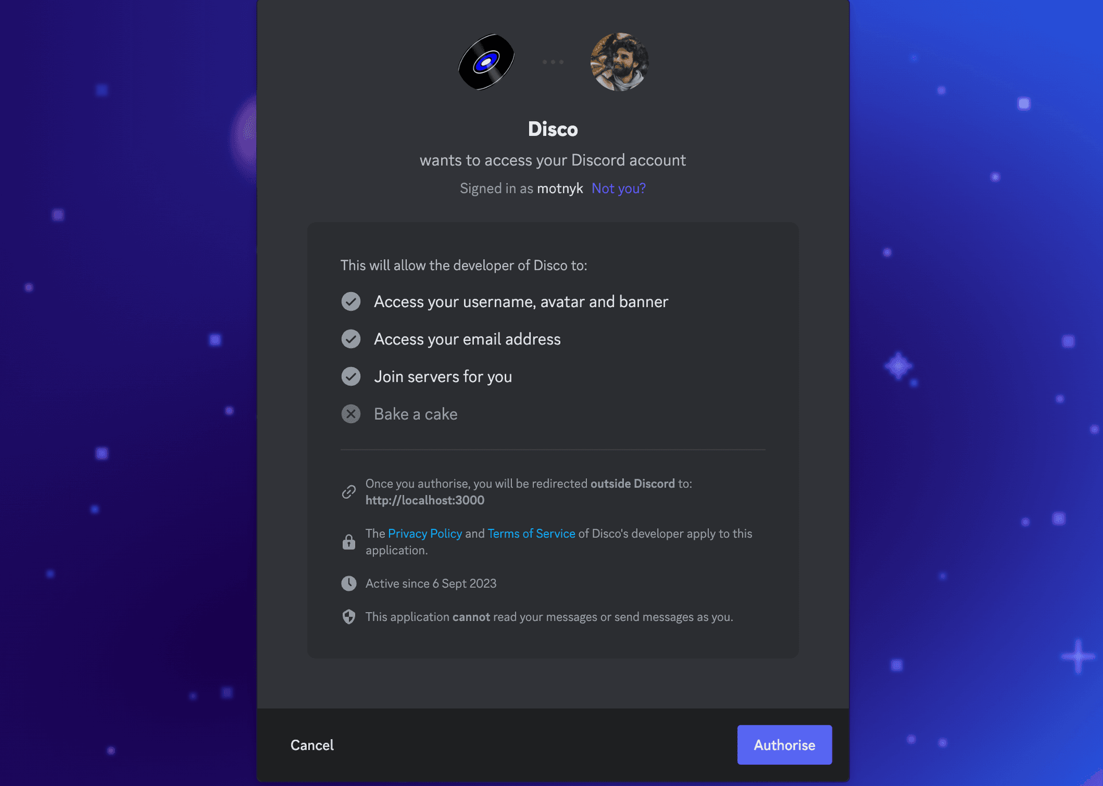Click the Not you? switch account link
1103x786 pixels.
pyautogui.click(x=619, y=188)
